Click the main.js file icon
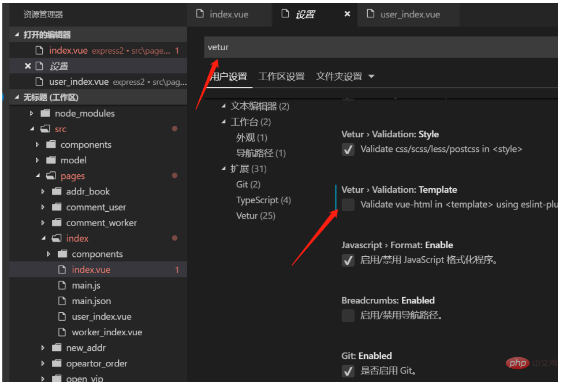Image resolution: width=563 pixels, height=382 pixels. pos(62,285)
